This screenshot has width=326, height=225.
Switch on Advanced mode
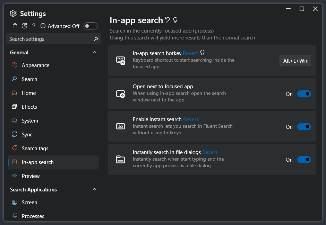(x=90, y=26)
